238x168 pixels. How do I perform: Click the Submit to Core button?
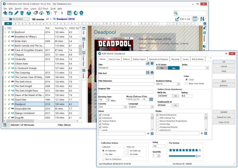coord(224,117)
